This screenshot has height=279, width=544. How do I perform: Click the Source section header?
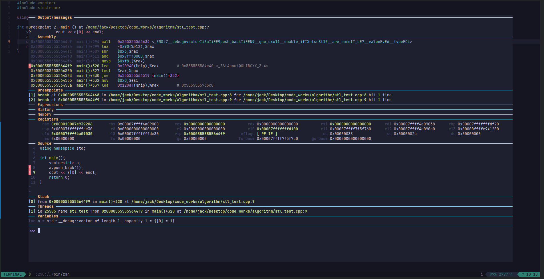[x=45, y=144]
